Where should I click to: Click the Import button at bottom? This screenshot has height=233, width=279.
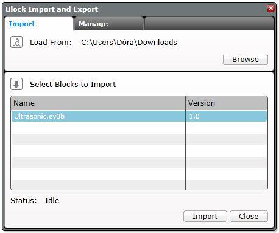click(205, 216)
